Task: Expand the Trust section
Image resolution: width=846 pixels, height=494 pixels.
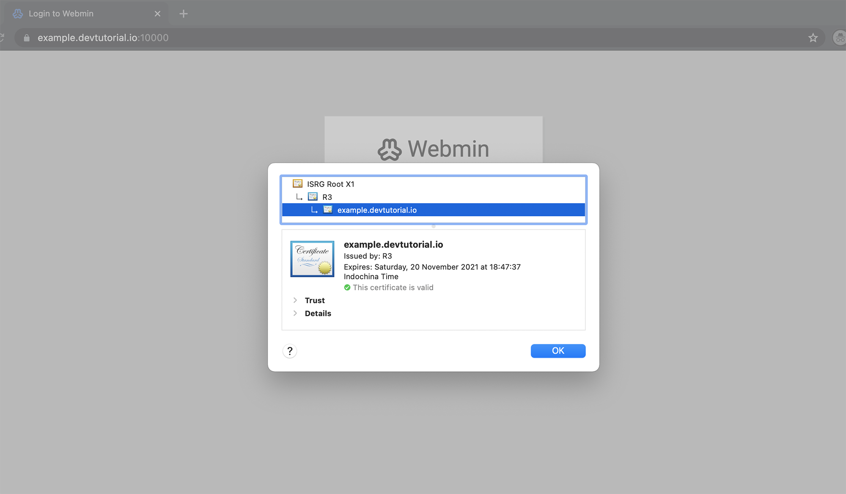Action: tap(295, 300)
